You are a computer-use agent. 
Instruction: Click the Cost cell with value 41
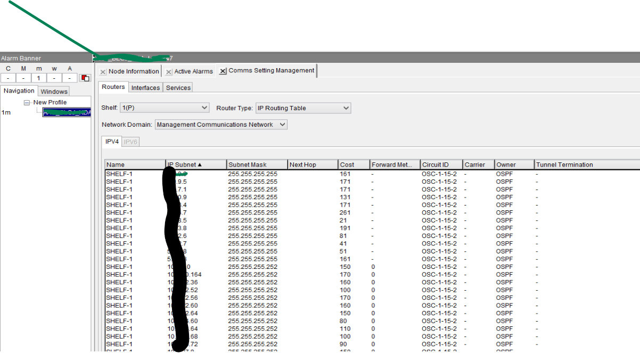coord(343,243)
